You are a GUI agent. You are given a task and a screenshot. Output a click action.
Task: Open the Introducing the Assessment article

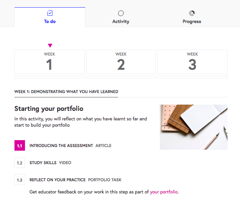[x=61, y=145]
